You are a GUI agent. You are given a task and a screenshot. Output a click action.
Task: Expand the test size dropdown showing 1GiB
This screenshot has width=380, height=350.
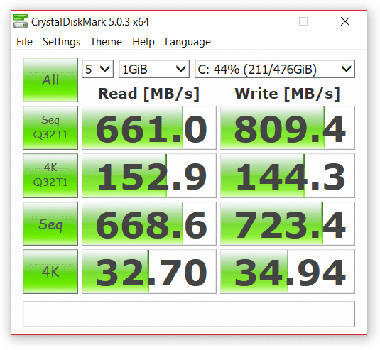[154, 69]
